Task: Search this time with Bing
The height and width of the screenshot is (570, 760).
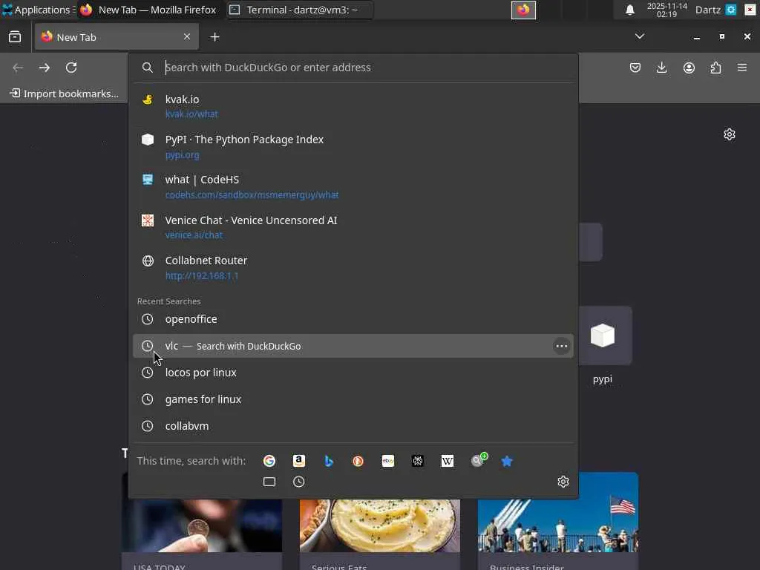Action: [x=329, y=461]
